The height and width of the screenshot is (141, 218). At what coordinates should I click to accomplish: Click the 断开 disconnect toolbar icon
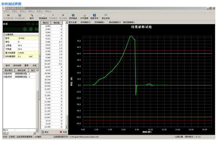click(32, 15)
